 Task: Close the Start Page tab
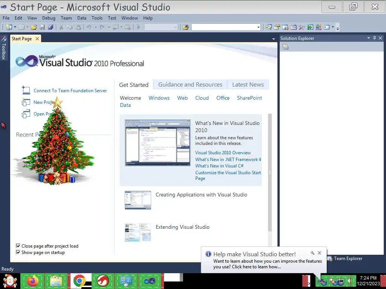[37, 39]
